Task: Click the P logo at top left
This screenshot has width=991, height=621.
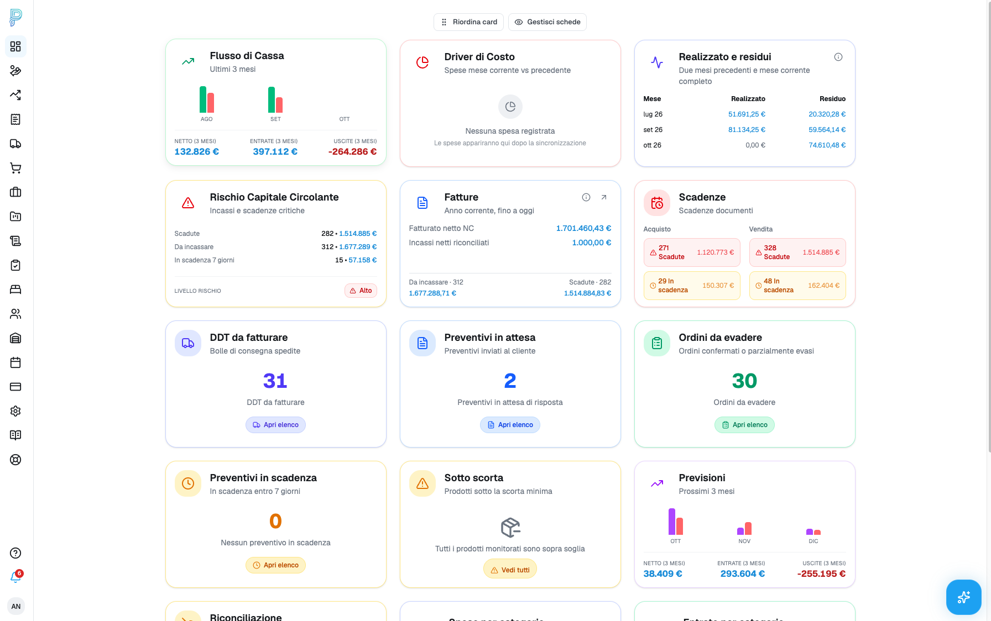Action: [x=15, y=17]
